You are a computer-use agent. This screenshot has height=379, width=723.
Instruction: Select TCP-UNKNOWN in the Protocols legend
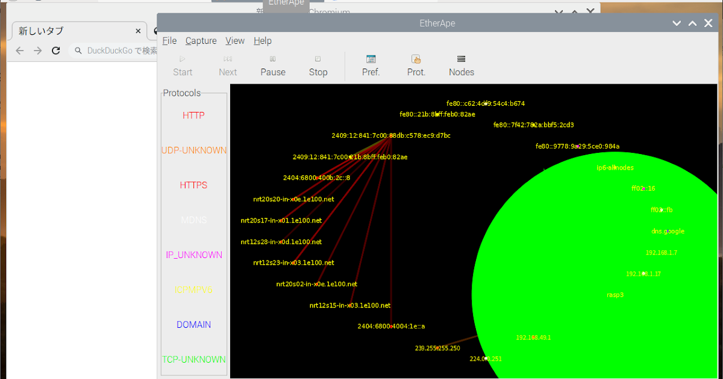tap(193, 359)
